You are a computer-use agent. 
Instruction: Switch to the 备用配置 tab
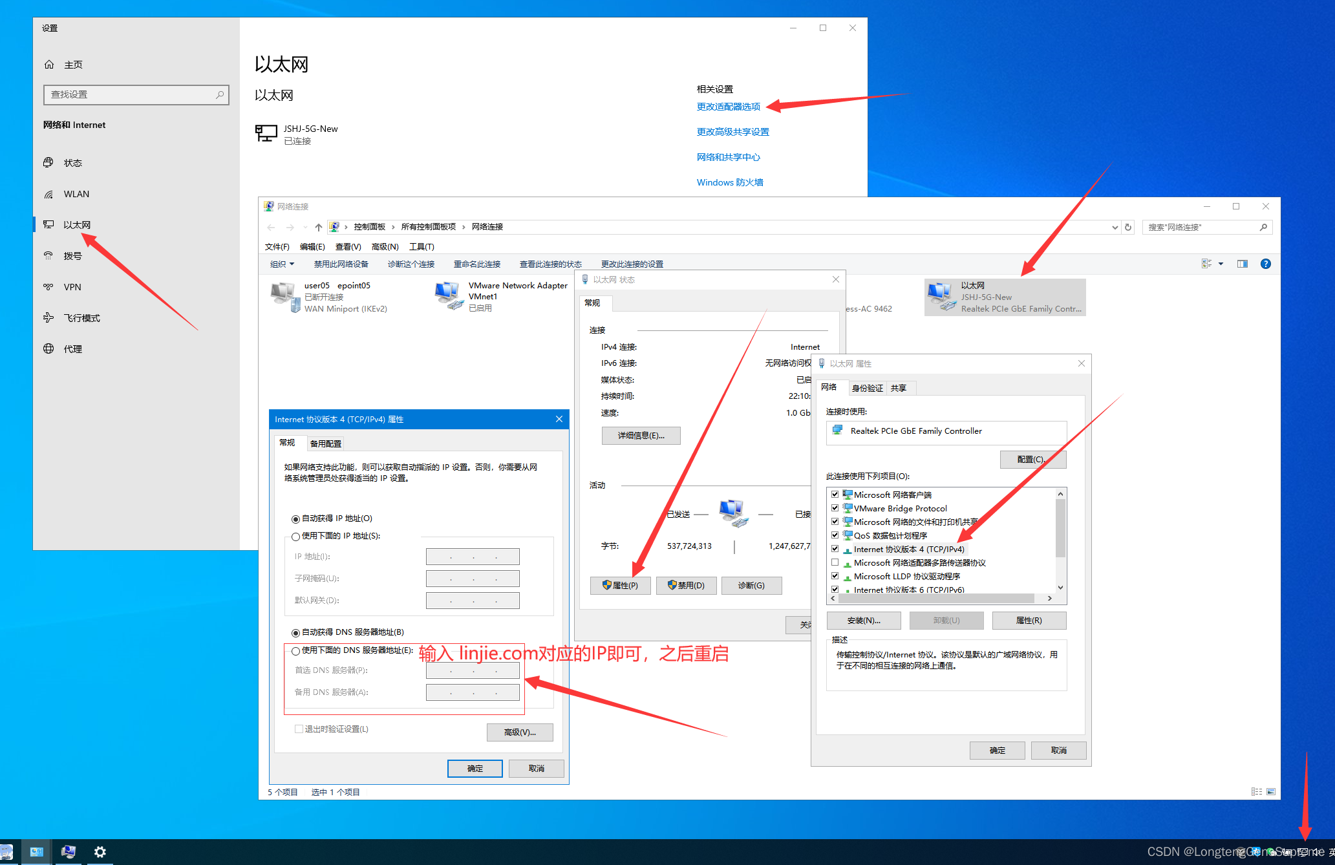point(325,443)
